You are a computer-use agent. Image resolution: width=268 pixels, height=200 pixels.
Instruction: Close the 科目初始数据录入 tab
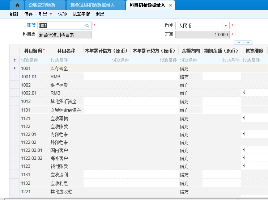[171, 5]
